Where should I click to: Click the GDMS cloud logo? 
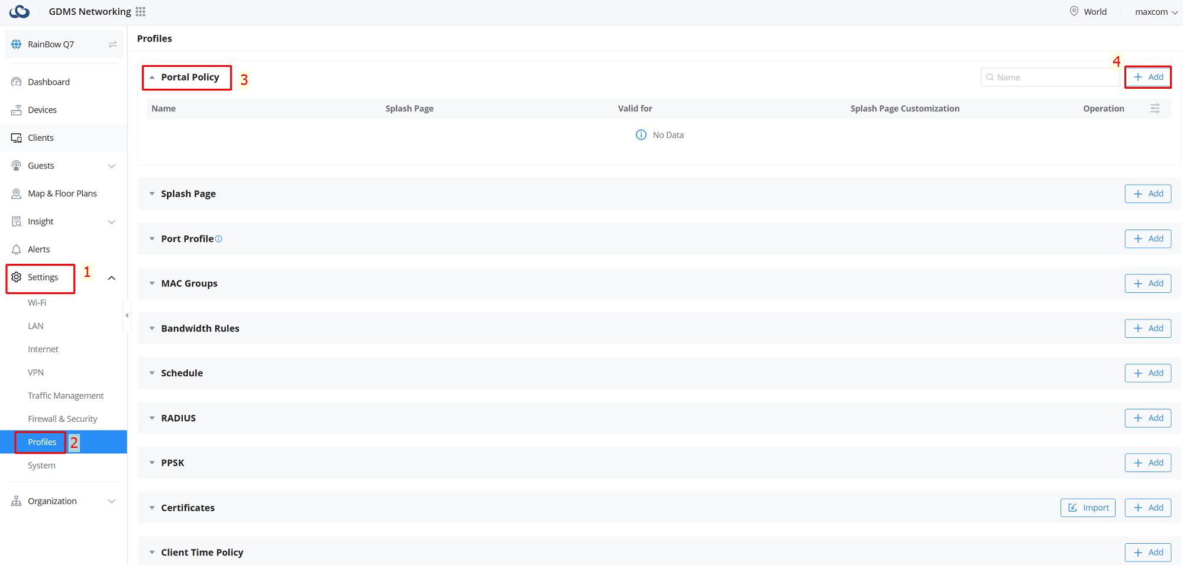[20, 12]
